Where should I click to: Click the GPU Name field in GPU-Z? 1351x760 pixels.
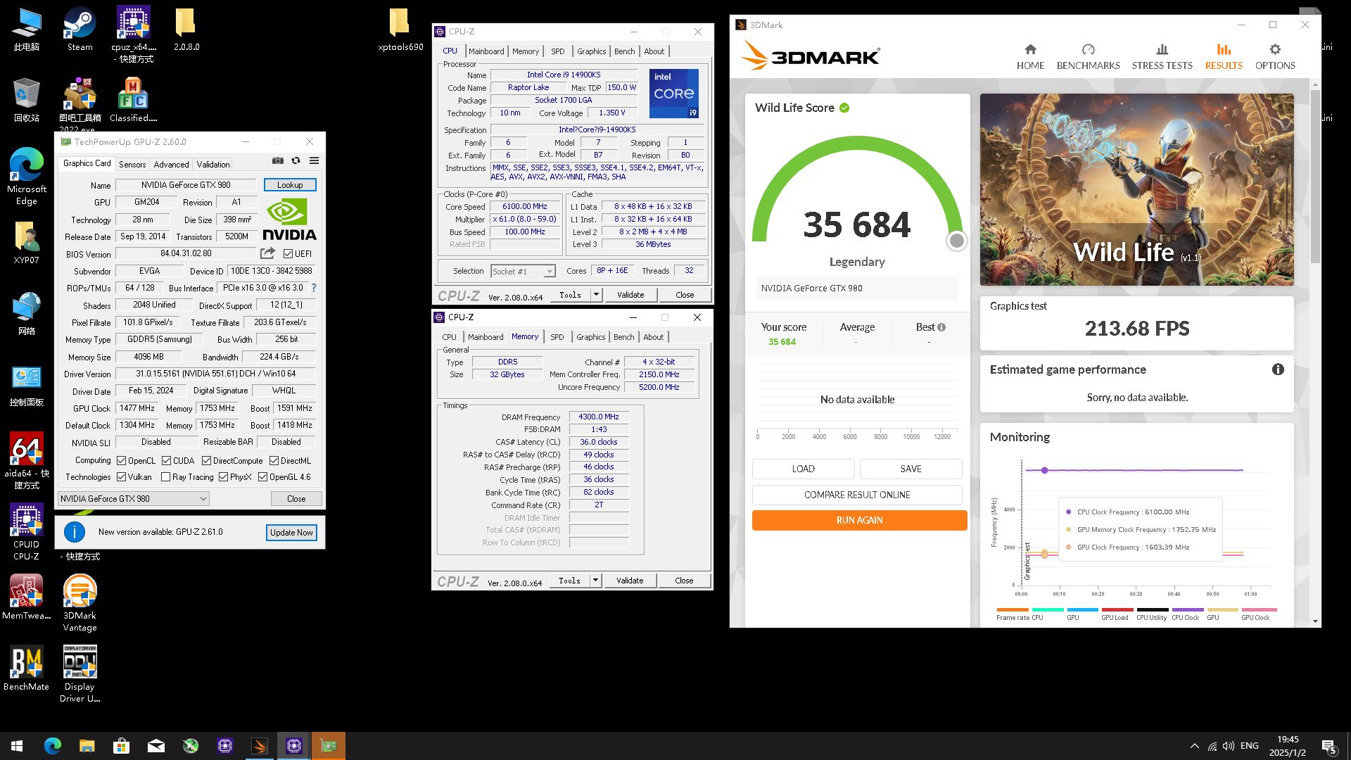pyautogui.click(x=186, y=185)
